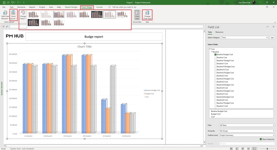Click the zoom out minus icon

click(259, 149)
